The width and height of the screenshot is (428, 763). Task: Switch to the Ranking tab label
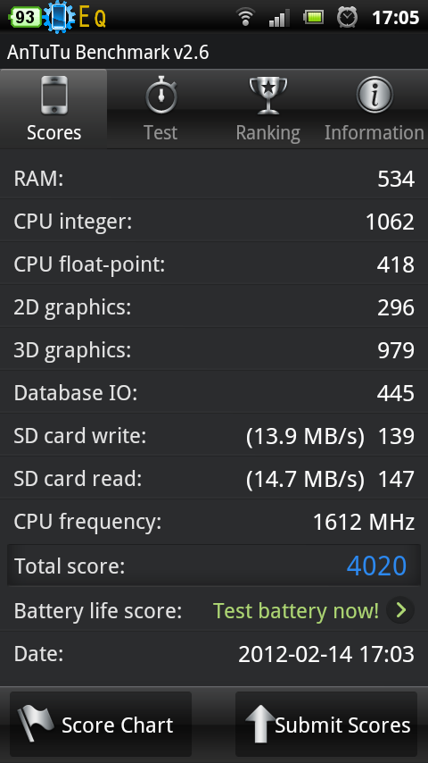(x=267, y=133)
